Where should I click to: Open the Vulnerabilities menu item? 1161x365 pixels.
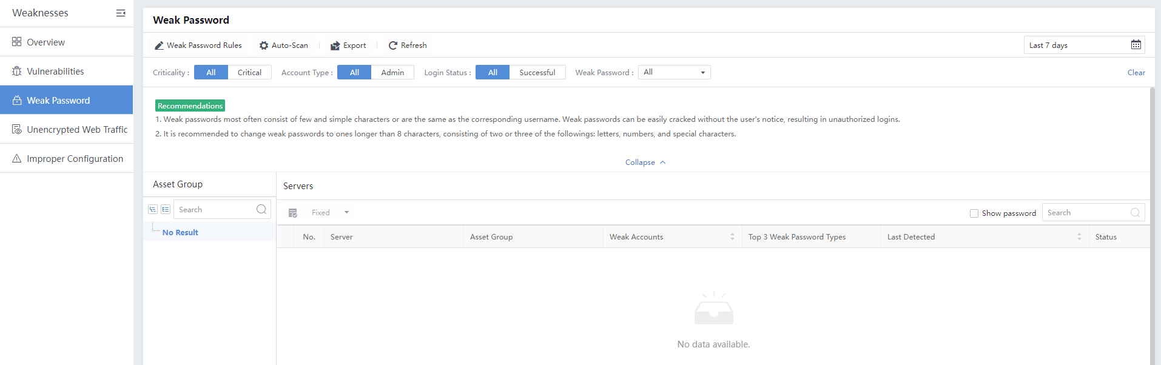pyautogui.click(x=55, y=71)
